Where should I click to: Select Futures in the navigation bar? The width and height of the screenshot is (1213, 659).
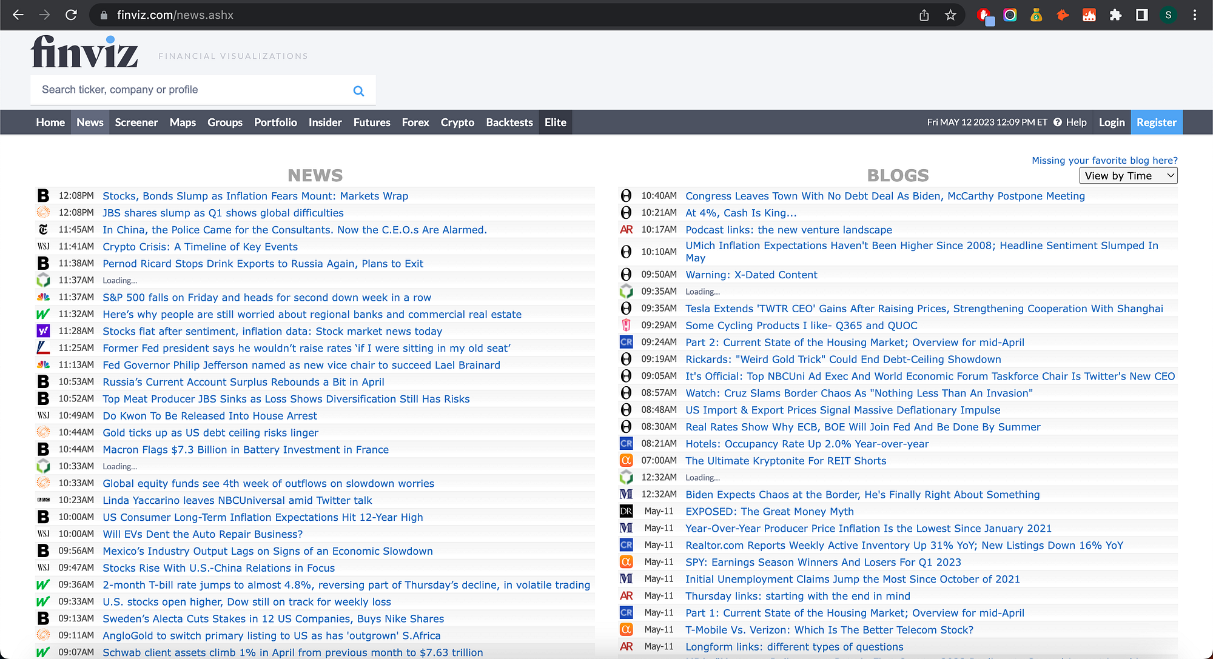372,122
